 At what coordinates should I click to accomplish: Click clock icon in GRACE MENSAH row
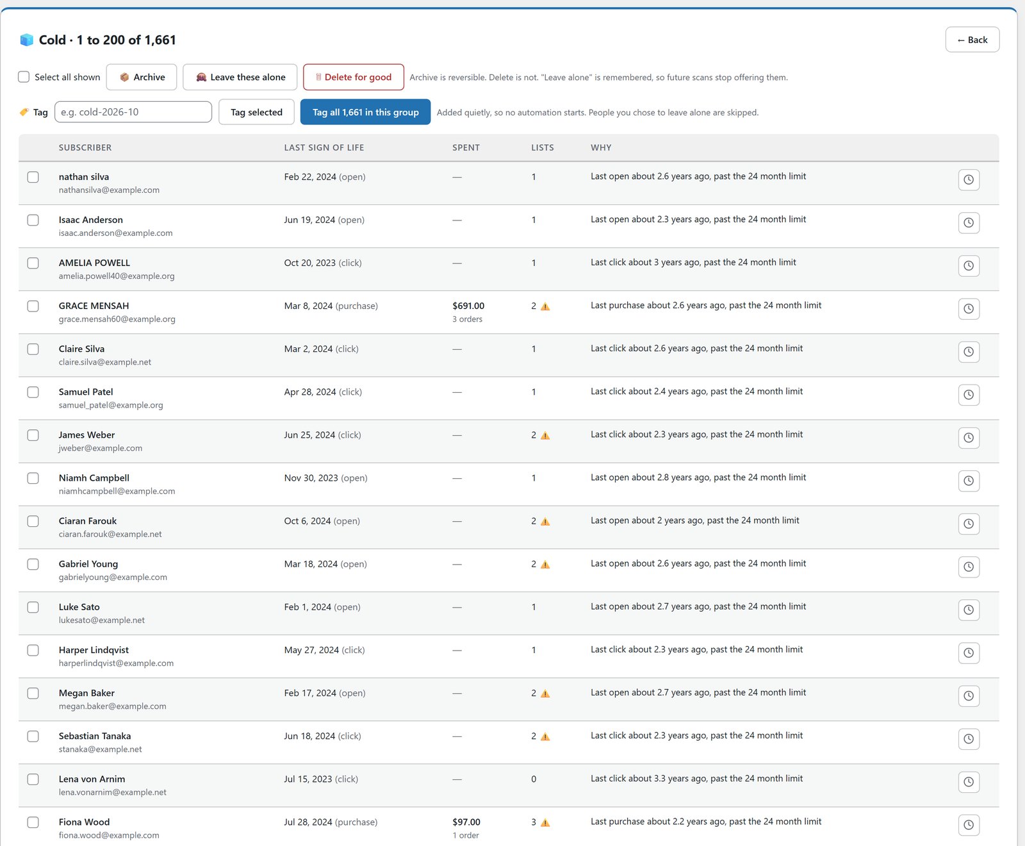click(x=969, y=308)
